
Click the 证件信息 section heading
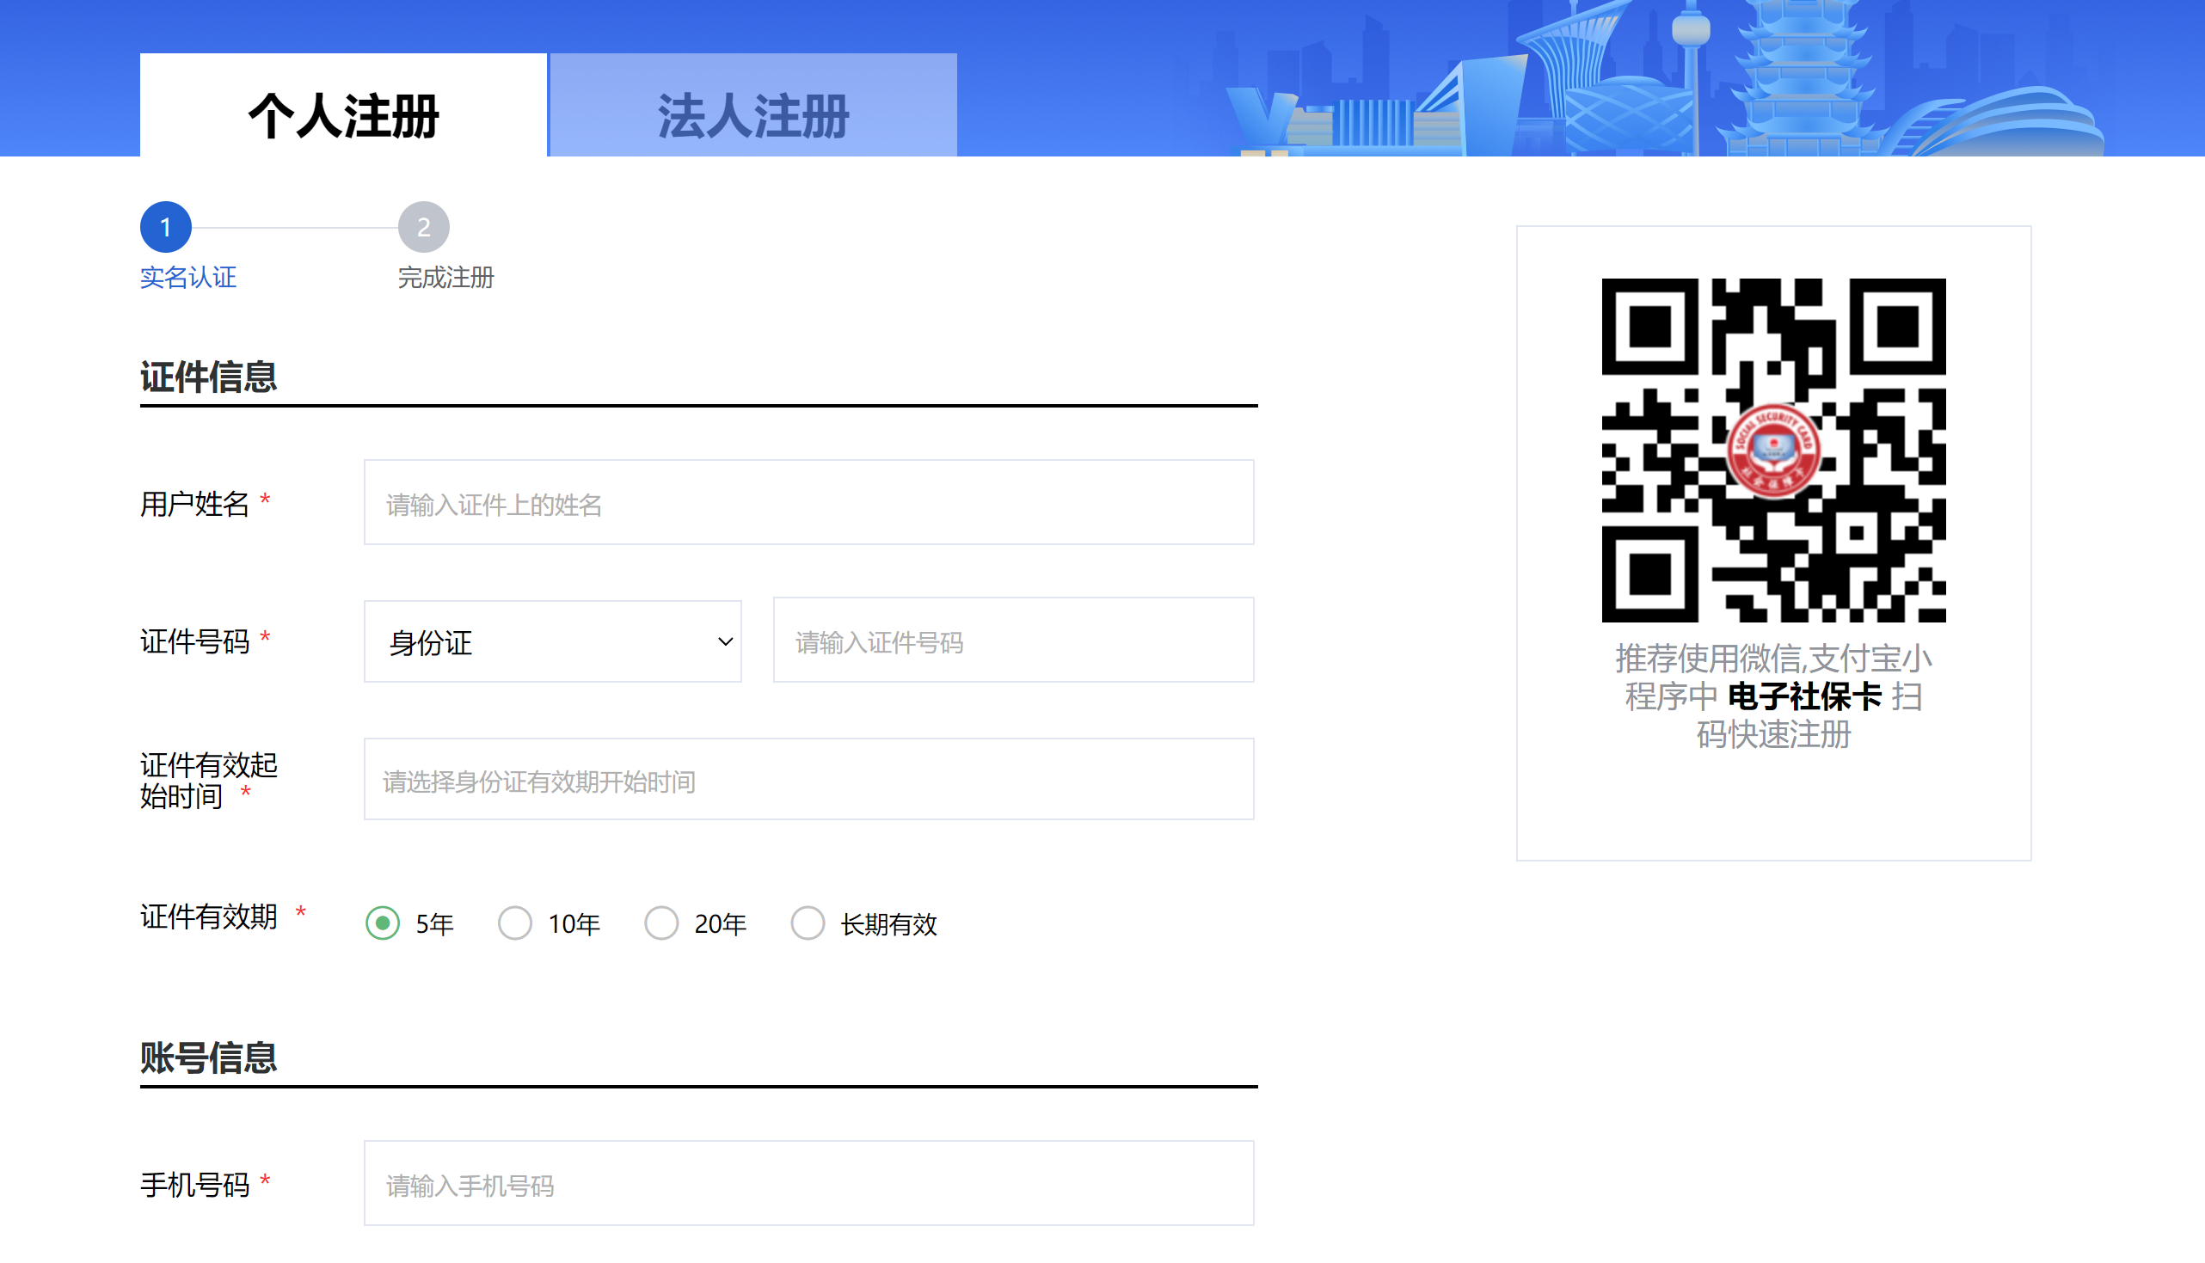point(208,377)
